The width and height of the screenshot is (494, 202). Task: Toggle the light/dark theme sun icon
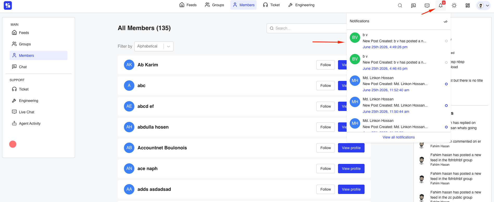click(454, 5)
